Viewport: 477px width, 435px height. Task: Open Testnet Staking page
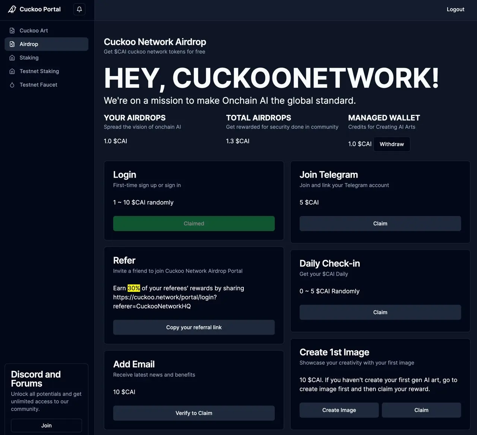tap(46, 71)
